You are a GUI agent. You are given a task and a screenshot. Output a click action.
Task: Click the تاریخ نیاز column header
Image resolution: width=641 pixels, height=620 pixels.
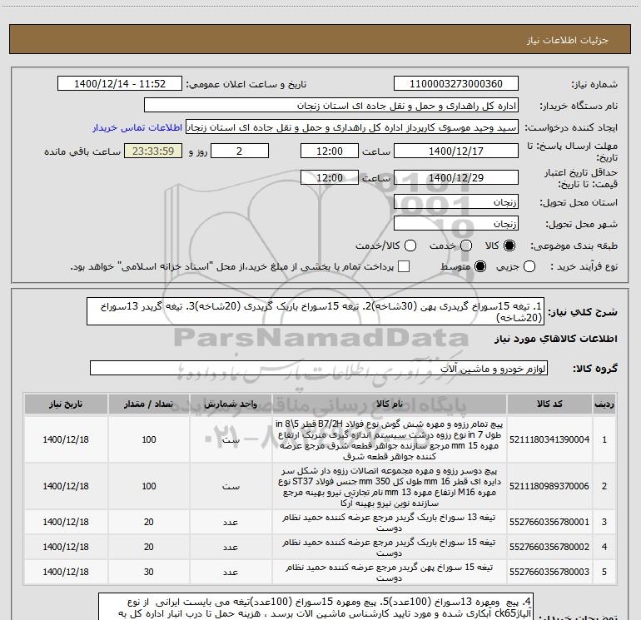(66, 404)
